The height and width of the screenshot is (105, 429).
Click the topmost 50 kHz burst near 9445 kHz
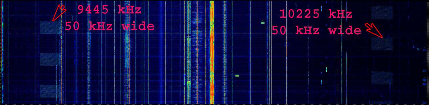pos(50,28)
